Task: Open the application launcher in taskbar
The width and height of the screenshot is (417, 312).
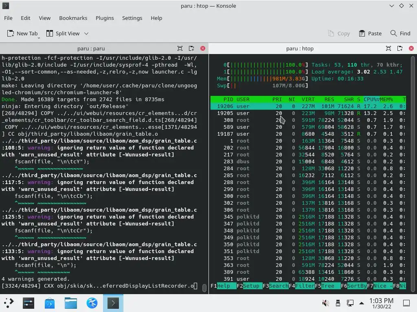Action: pyautogui.click(x=9, y=303)
